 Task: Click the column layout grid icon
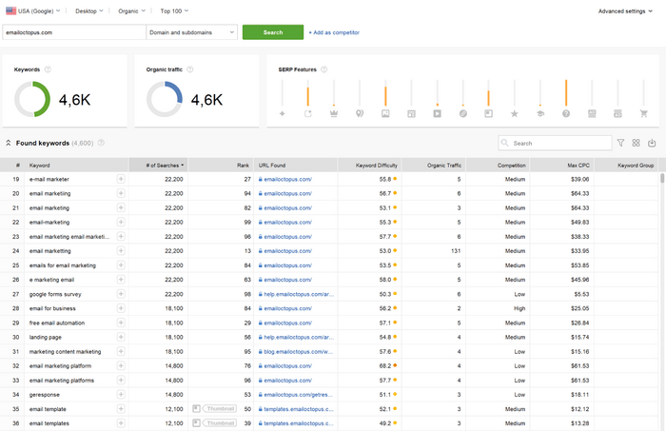click(x=637, y=143)
